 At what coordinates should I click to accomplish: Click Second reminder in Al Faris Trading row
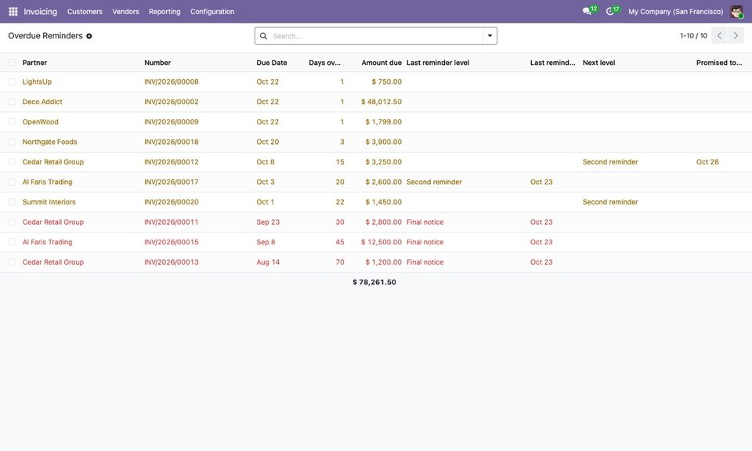click(434, 182)
